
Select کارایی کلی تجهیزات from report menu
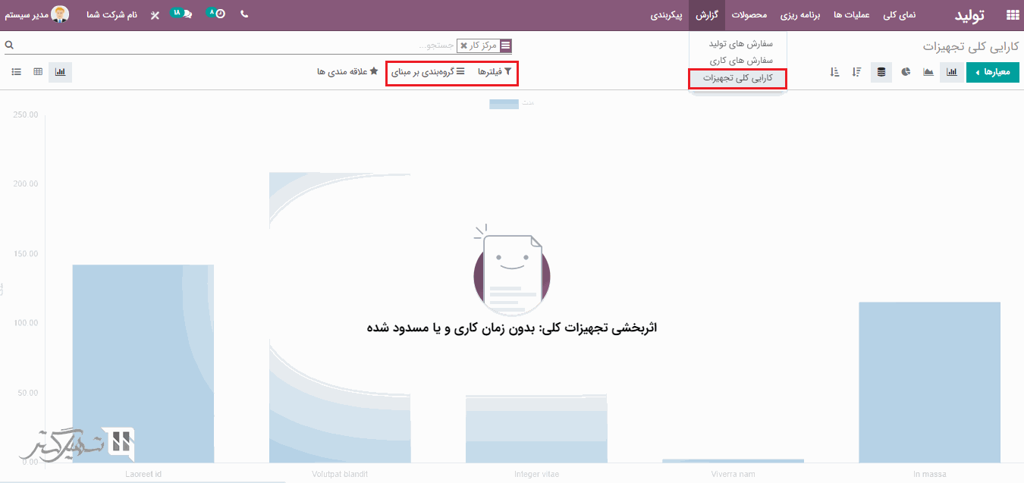click(737, 78)
